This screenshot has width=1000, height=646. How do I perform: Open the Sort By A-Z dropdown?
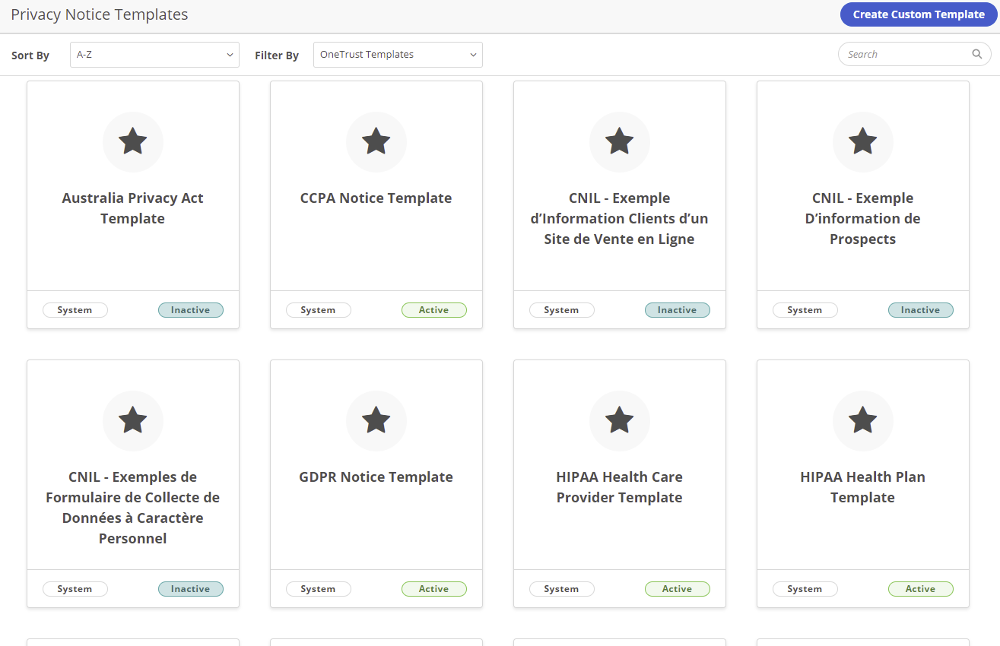(154, 55)
